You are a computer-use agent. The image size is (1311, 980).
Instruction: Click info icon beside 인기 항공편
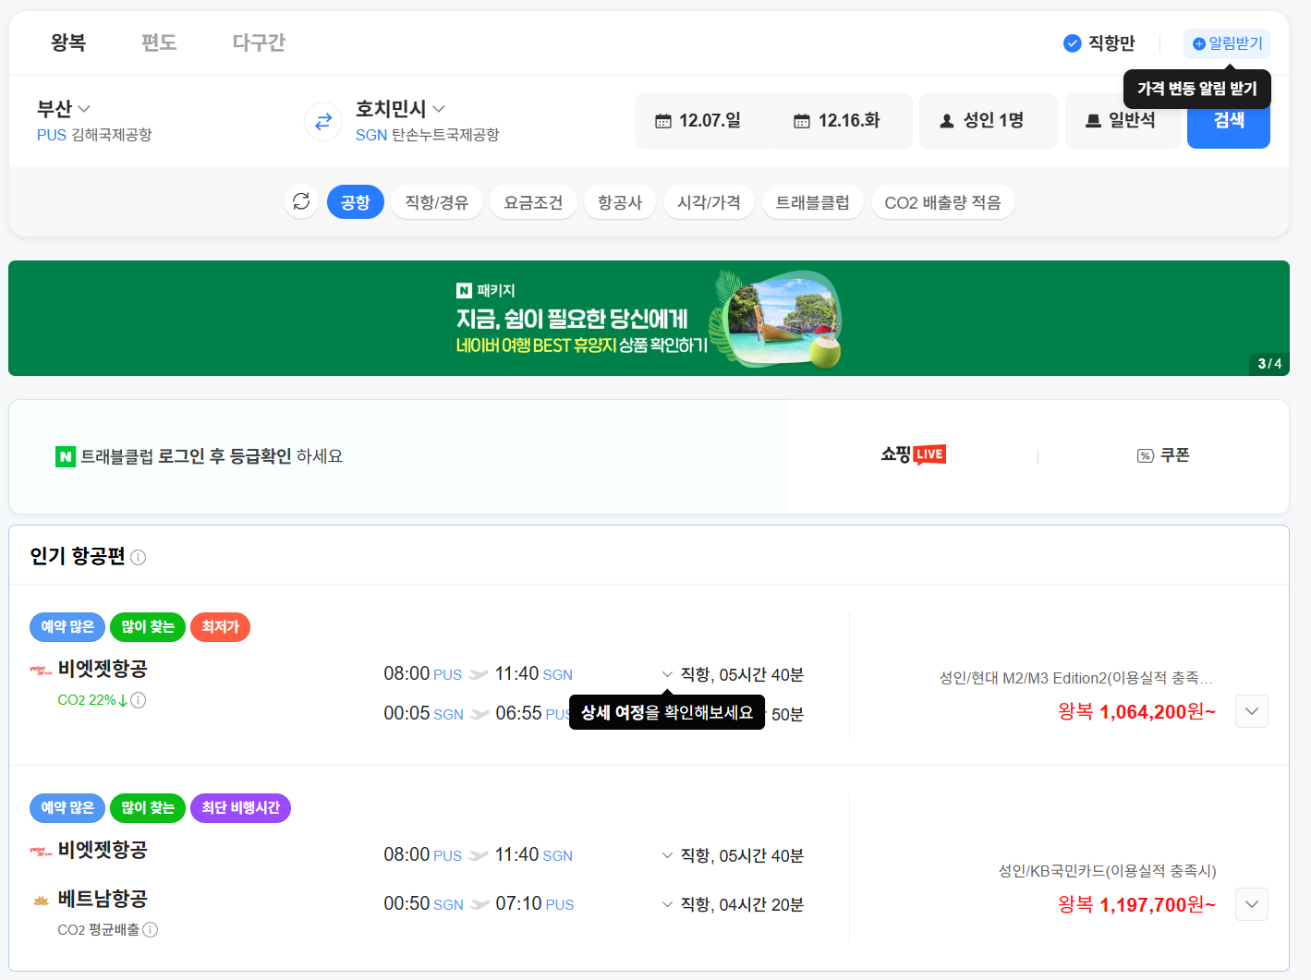[139, 557]
